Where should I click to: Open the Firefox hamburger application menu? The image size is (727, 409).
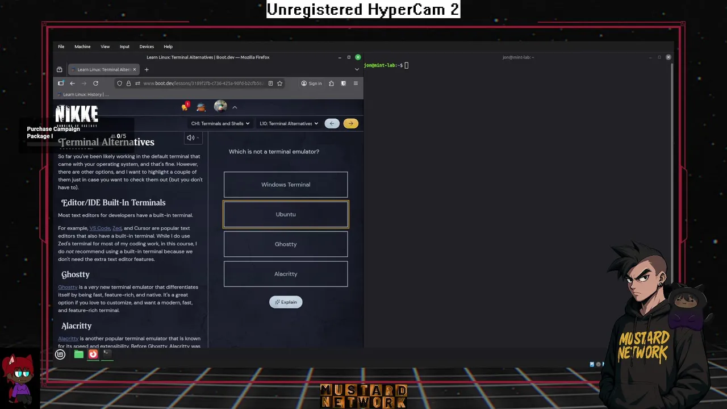(356, 84)
